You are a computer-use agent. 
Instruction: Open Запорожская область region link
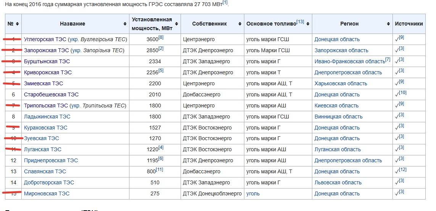point(341,50)
